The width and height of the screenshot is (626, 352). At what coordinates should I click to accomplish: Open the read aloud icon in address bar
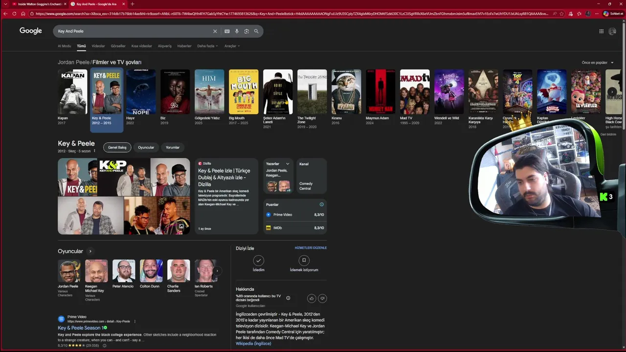pyautogui.click(x=555, y=14)
